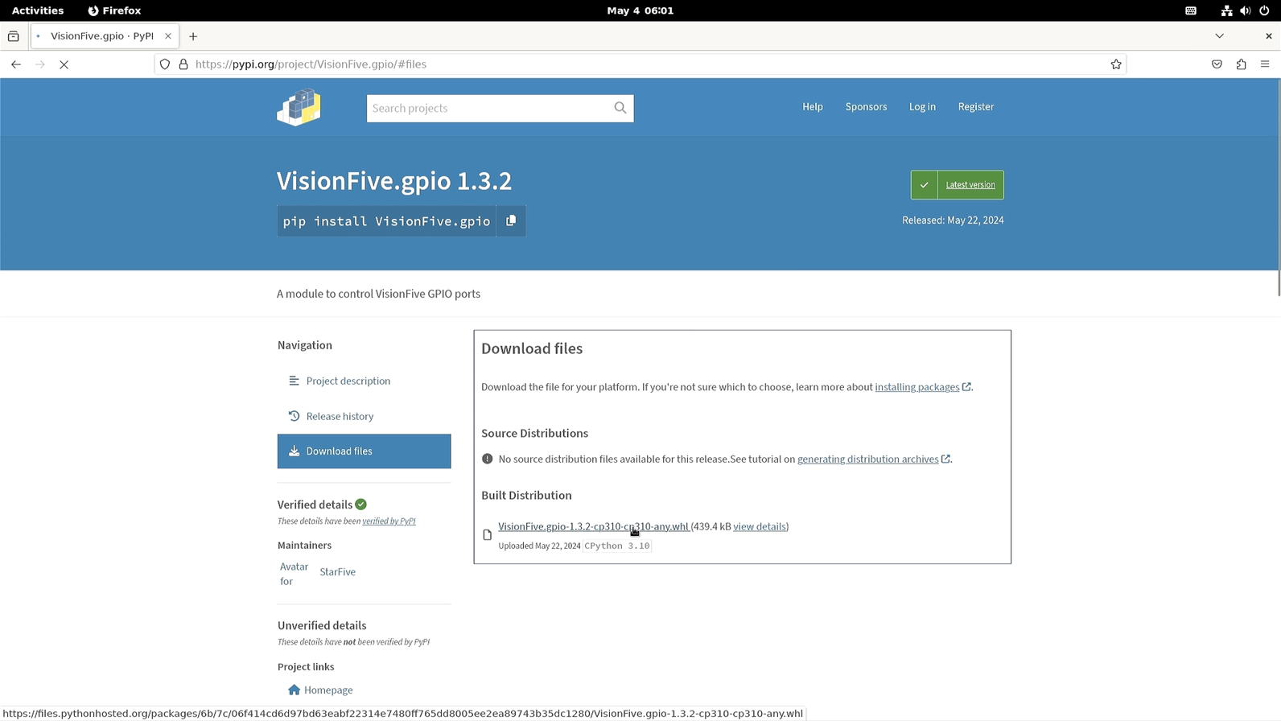
Task: Click the search magnifier icon
Action: [620, 108]
